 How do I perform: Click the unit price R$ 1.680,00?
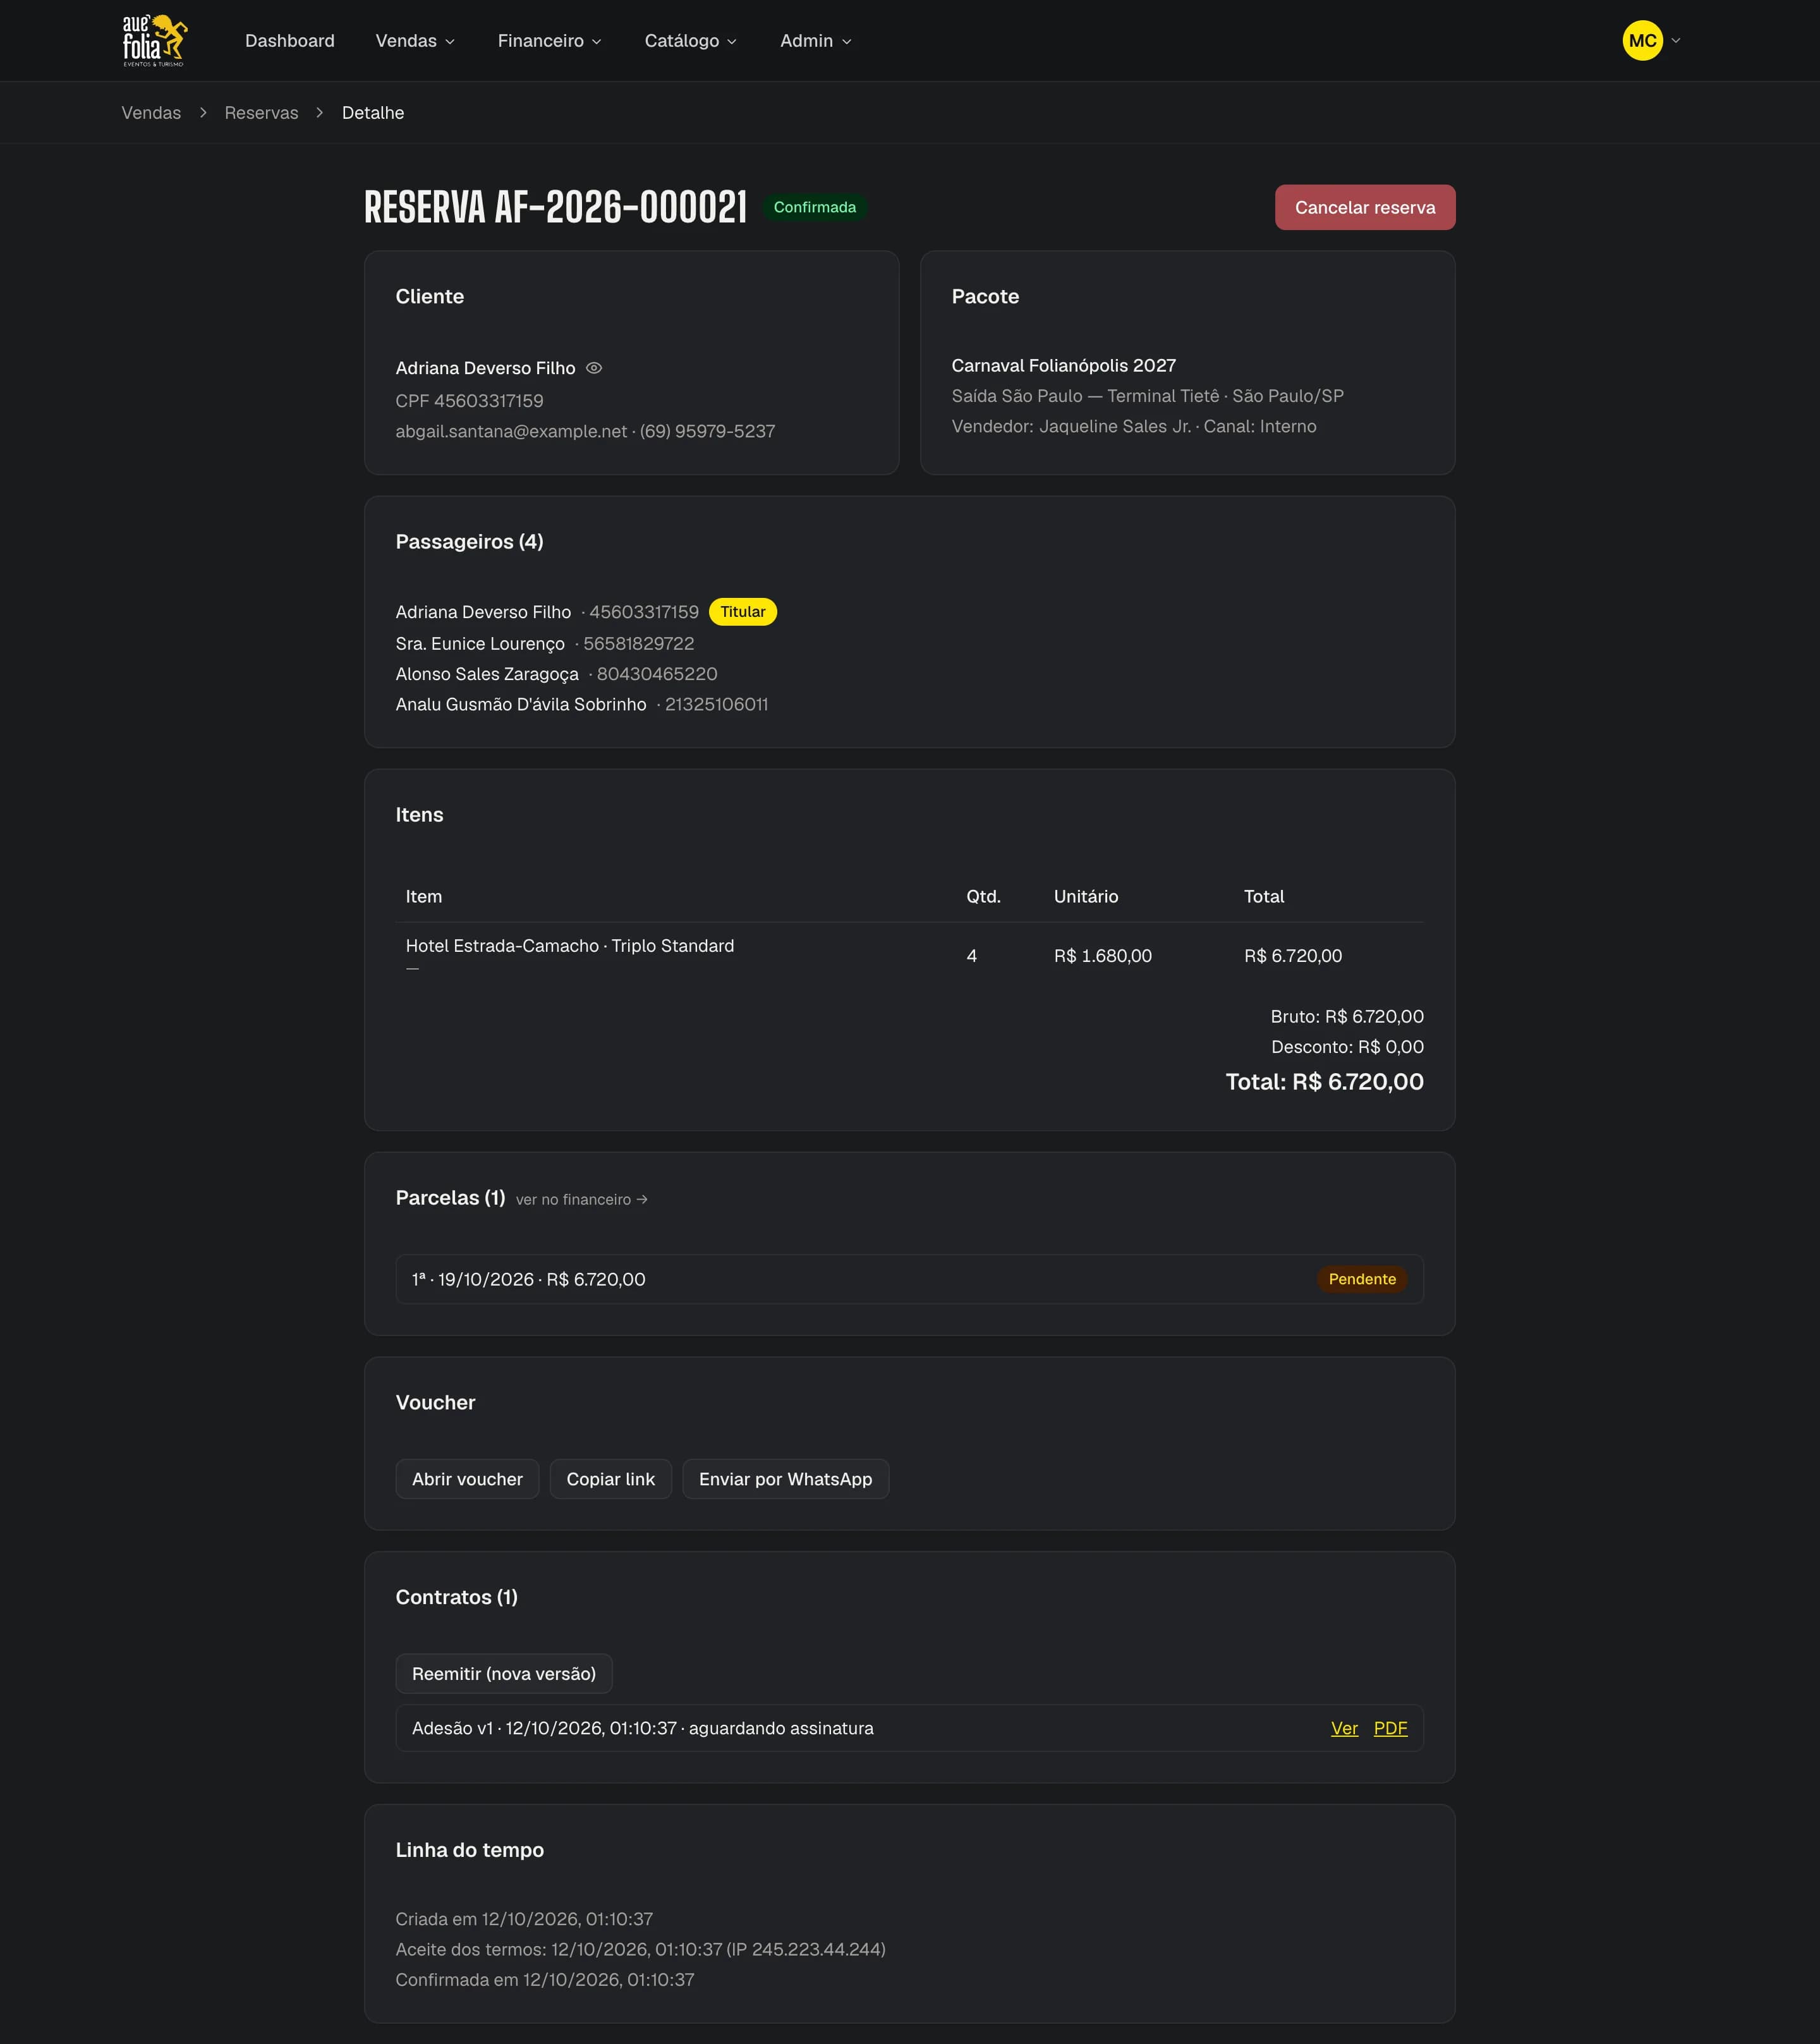(x=1103, y=956)
